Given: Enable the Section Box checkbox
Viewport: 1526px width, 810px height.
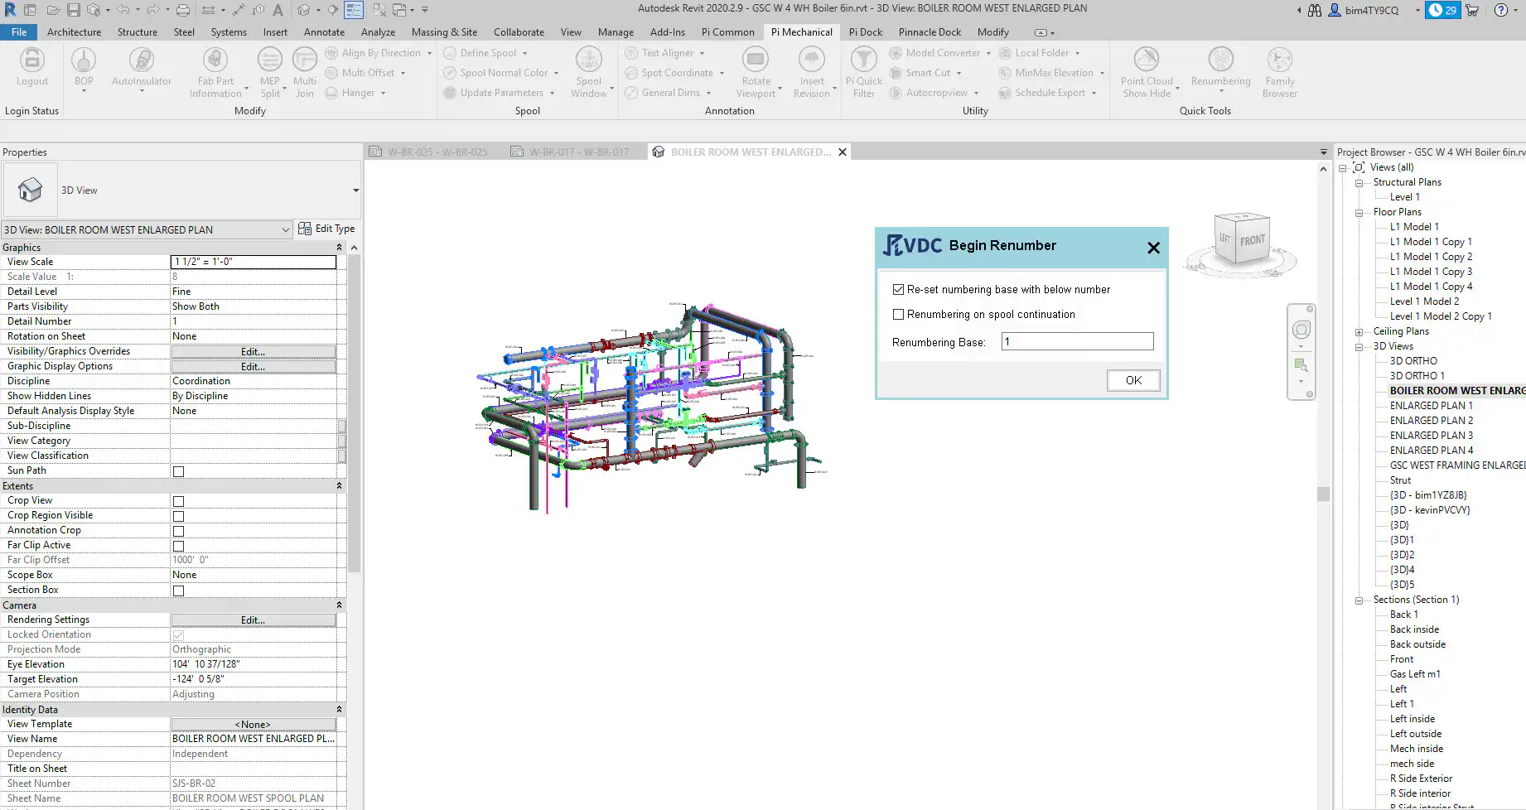Looking at the screenshot, I should tap(178, 591).
